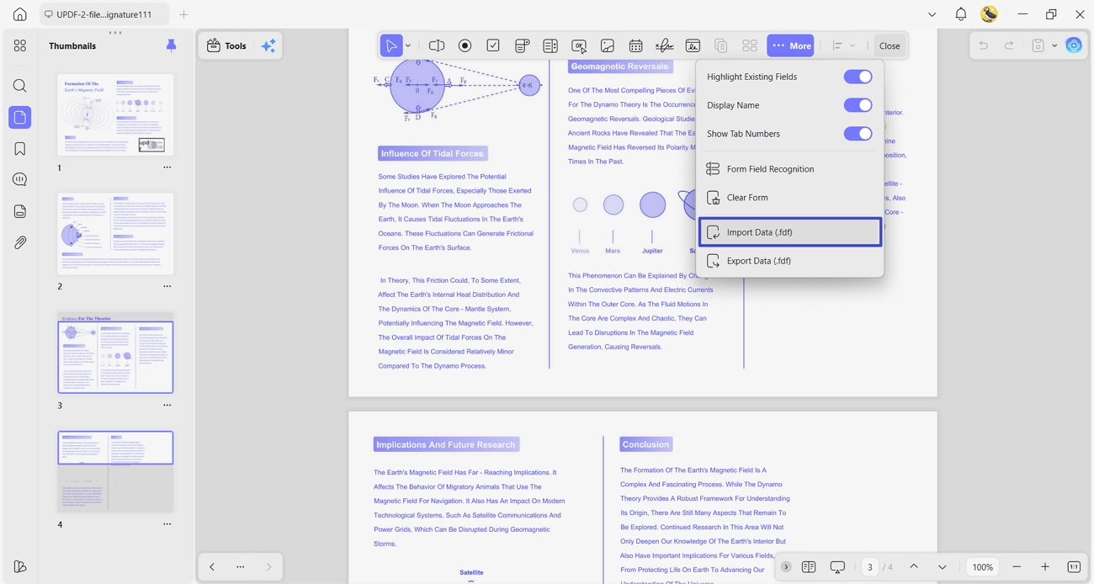Go to the next page arrow
Screen dimensions: 1094x584
[943, 567]
